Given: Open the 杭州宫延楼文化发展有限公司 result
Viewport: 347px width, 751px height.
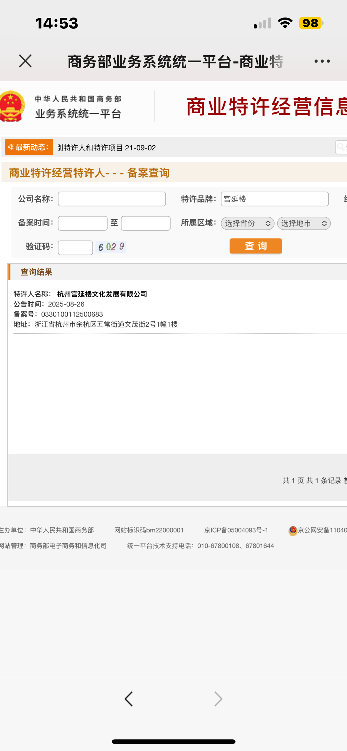Looking at the screenshot, I should click(x=102, y=294).
